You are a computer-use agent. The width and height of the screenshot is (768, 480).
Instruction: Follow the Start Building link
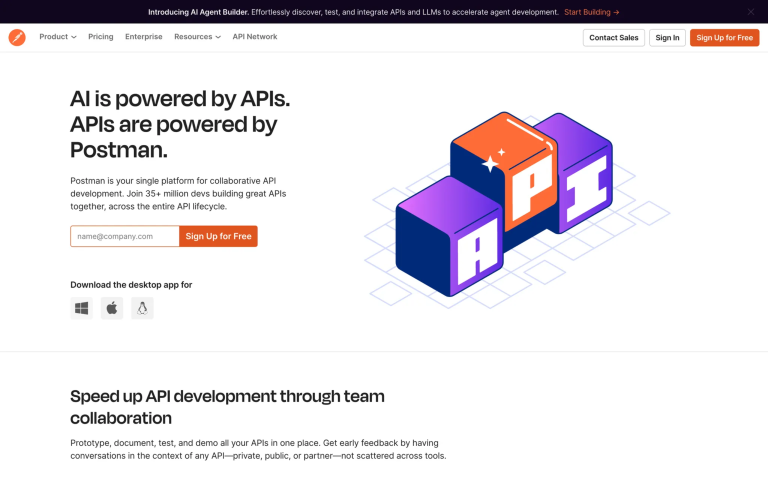[587, 12]
